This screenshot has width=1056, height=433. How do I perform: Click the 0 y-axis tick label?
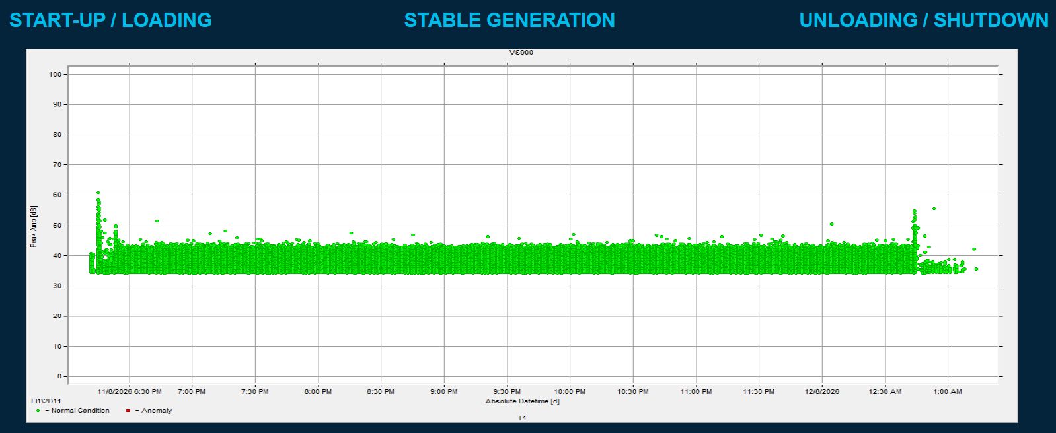click(x=59, y=376)
